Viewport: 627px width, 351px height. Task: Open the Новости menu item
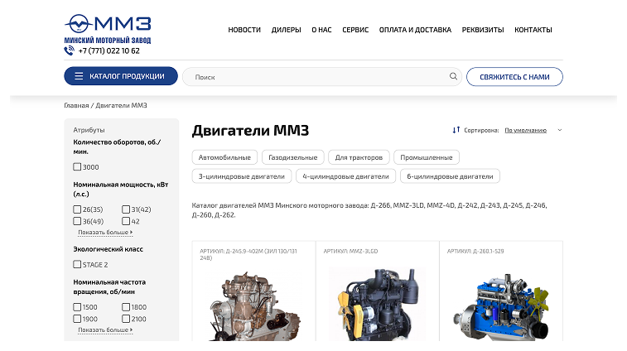coord(244,30)
